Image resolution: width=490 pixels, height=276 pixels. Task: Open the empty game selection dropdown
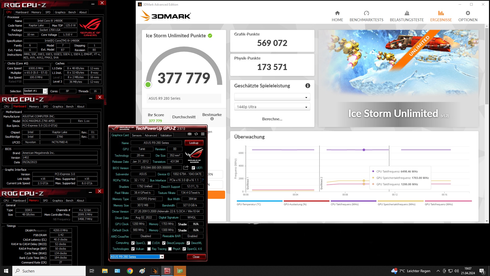(272, 97)
